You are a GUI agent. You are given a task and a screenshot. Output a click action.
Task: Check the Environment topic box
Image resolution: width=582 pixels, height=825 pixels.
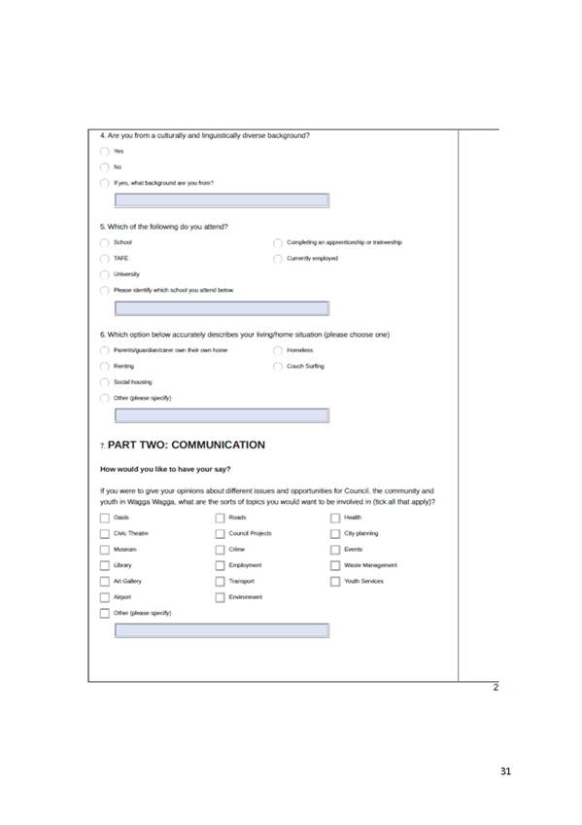(x=220, y=597)
